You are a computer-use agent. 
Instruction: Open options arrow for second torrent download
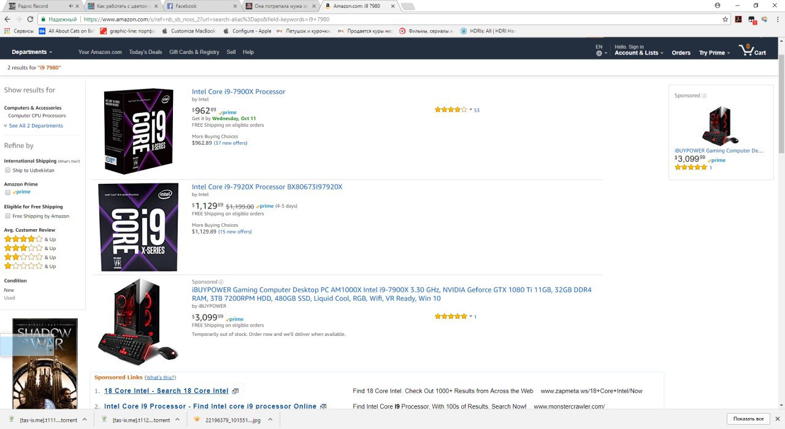click(x=177, y=419)
